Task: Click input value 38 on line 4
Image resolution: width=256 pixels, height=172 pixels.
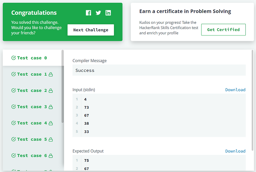Action: click(x=87, y=123)
